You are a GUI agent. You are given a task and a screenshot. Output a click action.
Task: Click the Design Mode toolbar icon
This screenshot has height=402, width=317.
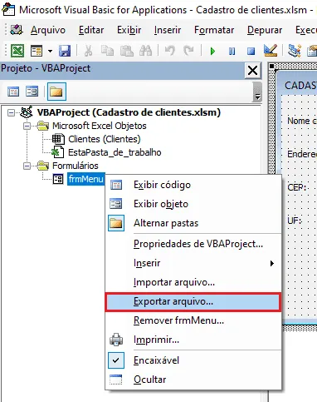coord(271,51)
